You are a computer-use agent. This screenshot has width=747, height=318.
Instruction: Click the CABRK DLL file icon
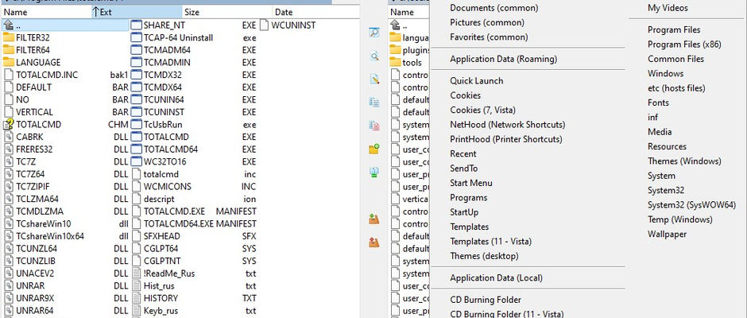point(8,137)
